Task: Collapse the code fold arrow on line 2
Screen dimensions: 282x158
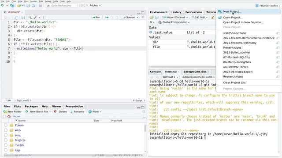Action: (x=11, y=26)
